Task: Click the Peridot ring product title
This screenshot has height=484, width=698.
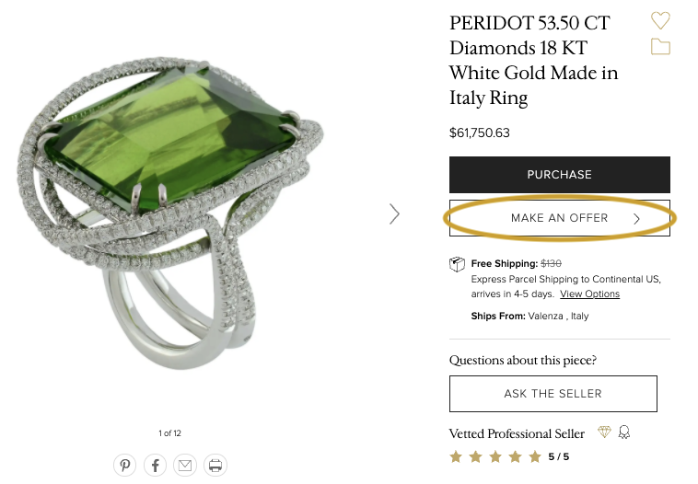Action: [534, 60]
